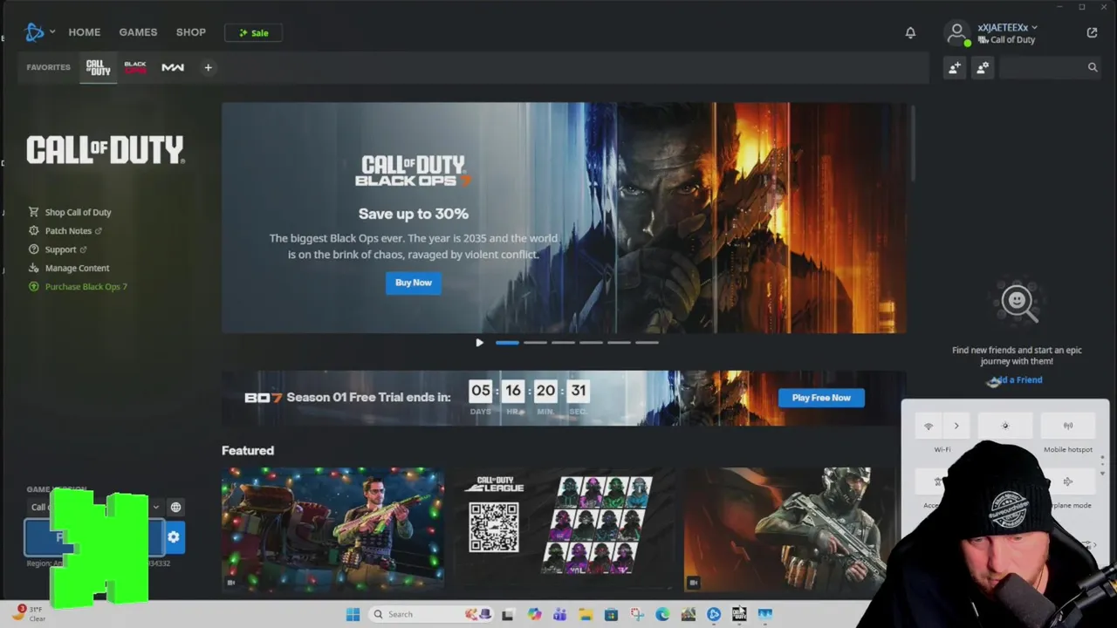
Task: Click the taskbar Search box
Action: 432,614
